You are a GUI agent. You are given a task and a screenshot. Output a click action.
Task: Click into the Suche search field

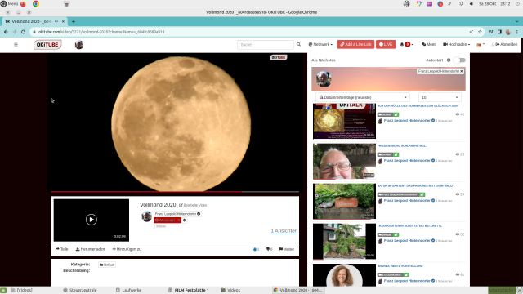click(266, 44)
